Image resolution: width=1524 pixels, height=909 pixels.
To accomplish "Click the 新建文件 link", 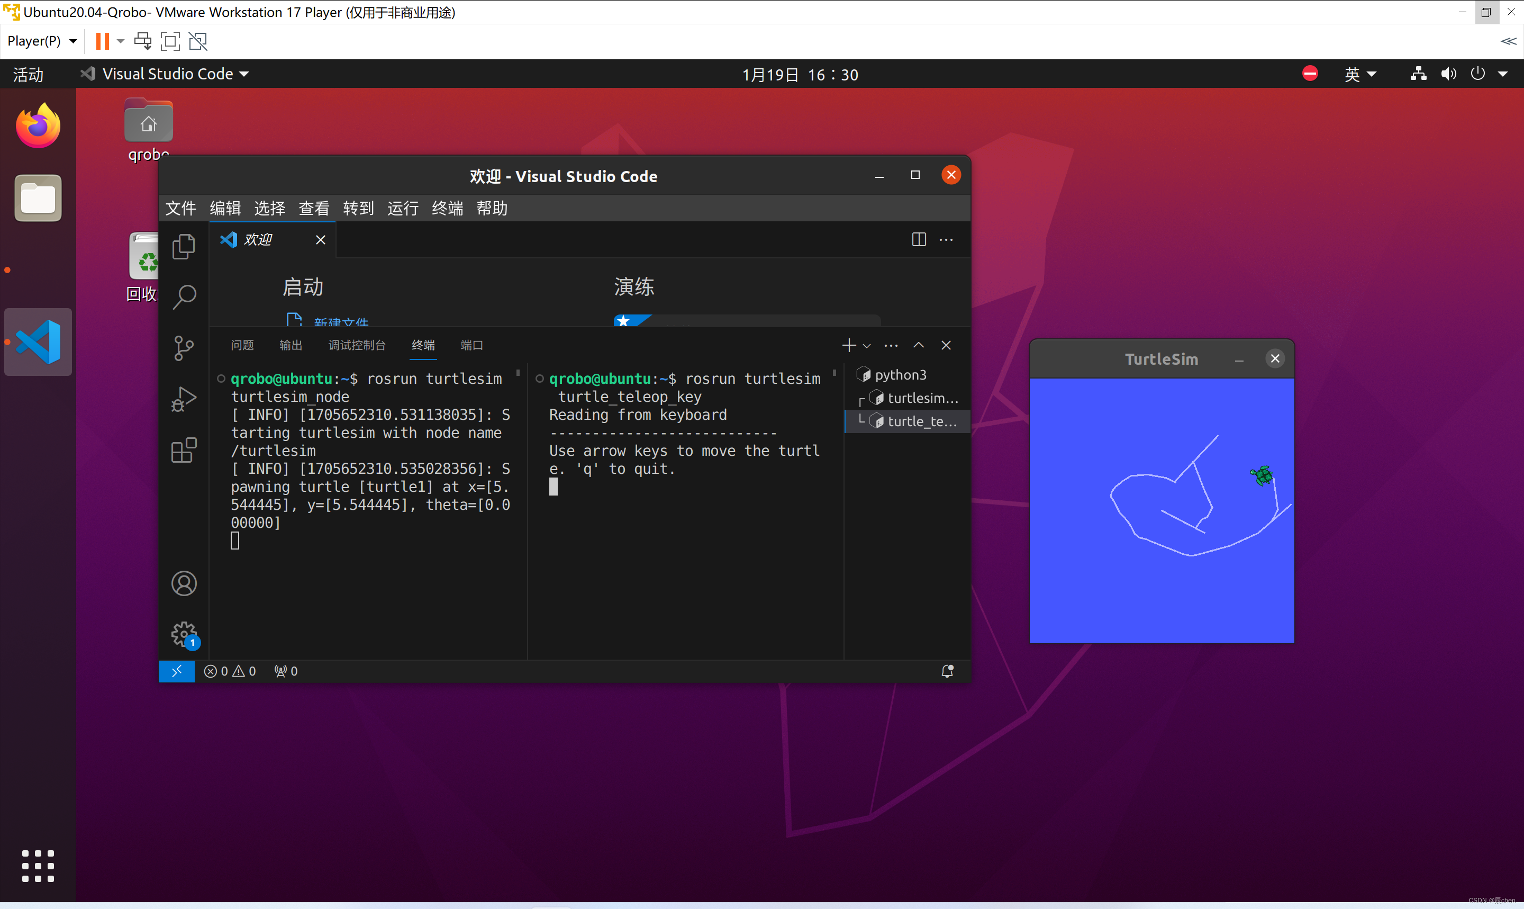I will tap(341, 321).
